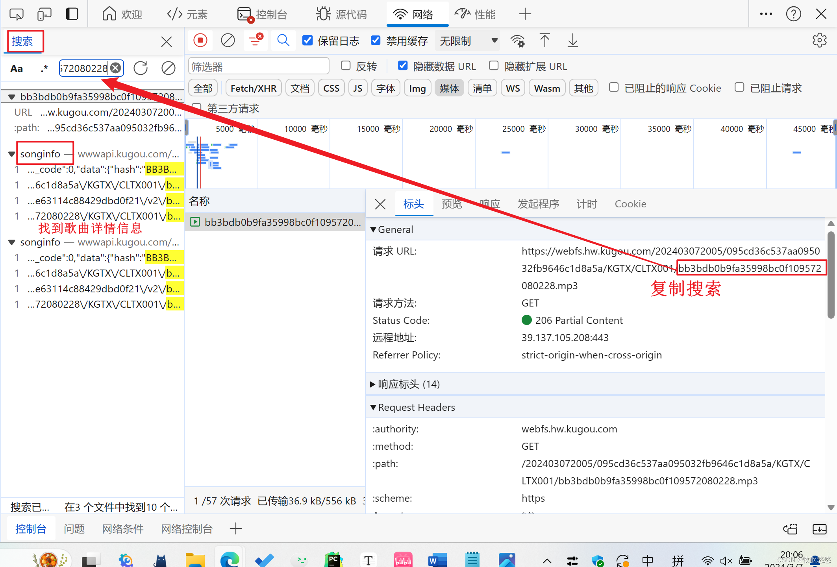The image size is (837, 567).
Task: Add a drawer tool with plus icon
Action: tap(236, 528)
